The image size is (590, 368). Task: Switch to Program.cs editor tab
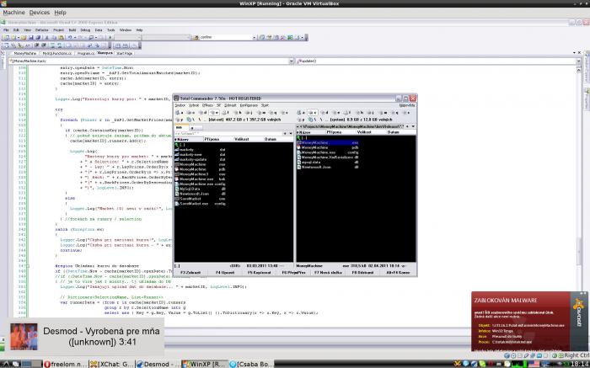click(x=86, y=53)
